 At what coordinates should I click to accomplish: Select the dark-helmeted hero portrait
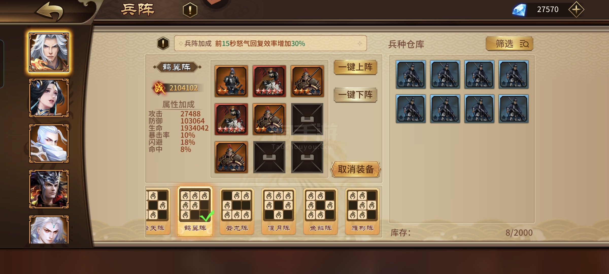tap(49, 189)
